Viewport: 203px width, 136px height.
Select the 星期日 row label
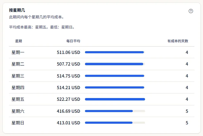pos(18,123)
